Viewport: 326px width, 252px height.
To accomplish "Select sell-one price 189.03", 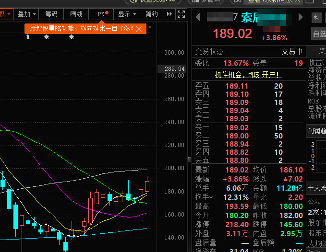I will (237, 119).
